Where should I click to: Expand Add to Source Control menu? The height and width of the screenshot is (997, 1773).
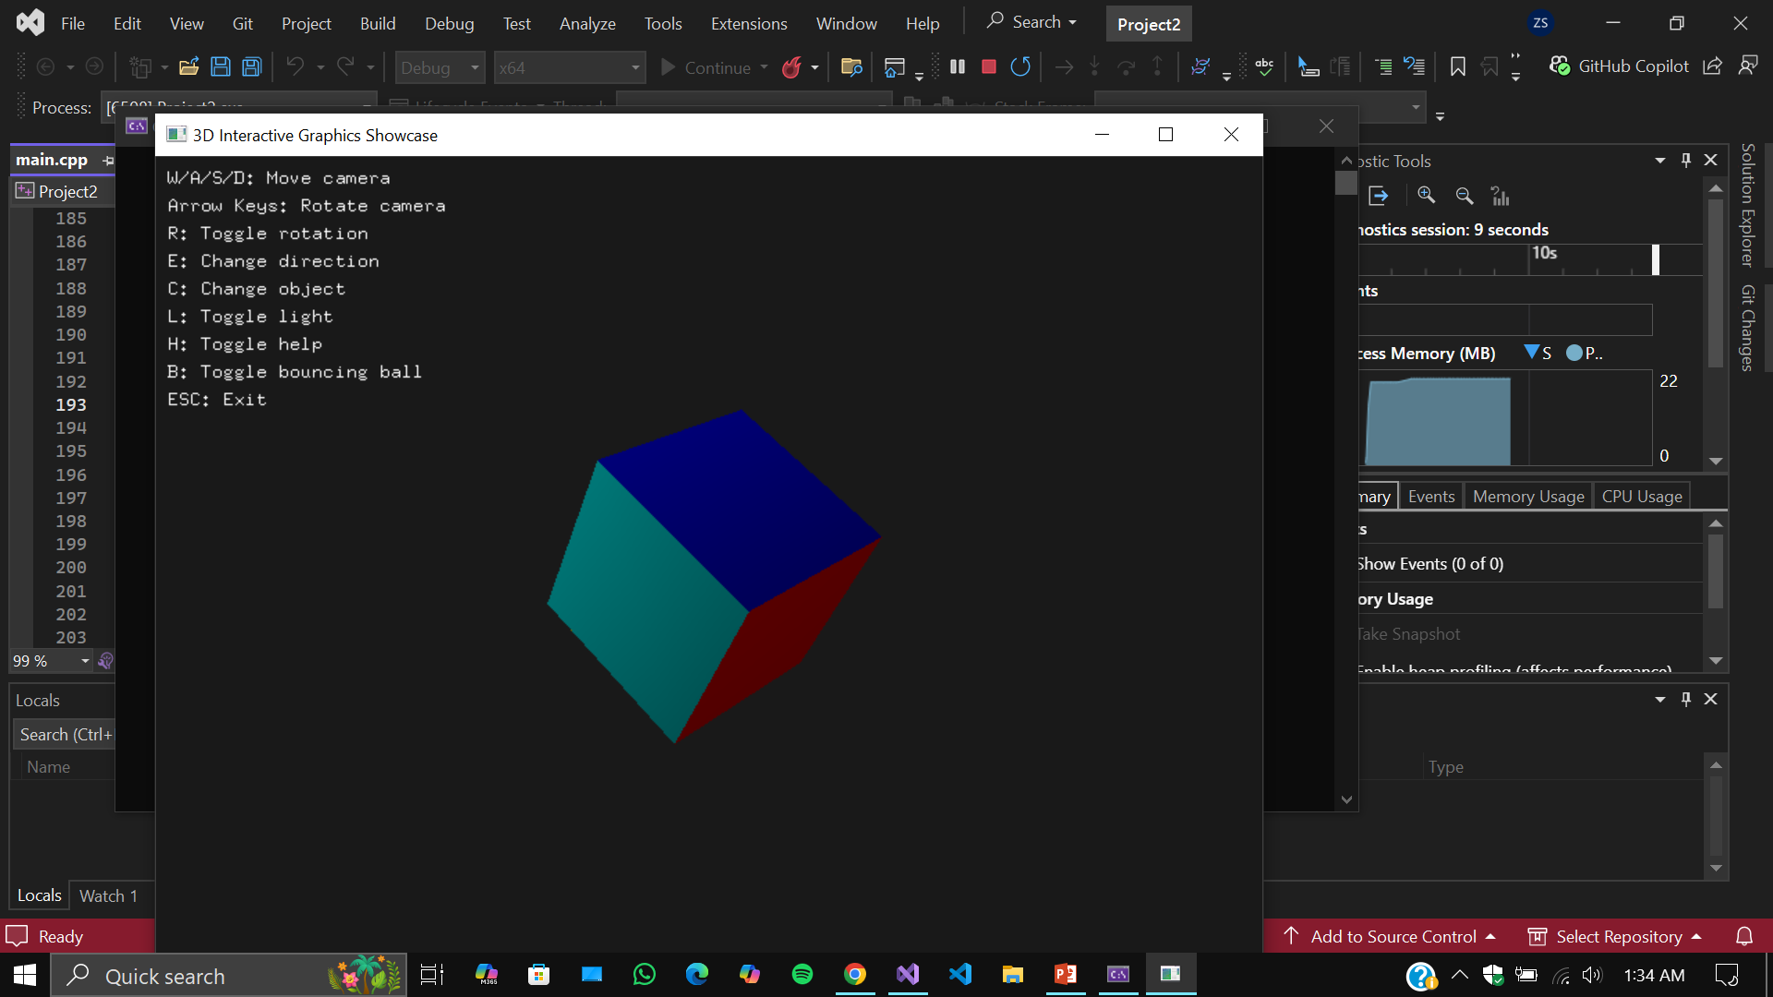tap(1390, 936)
